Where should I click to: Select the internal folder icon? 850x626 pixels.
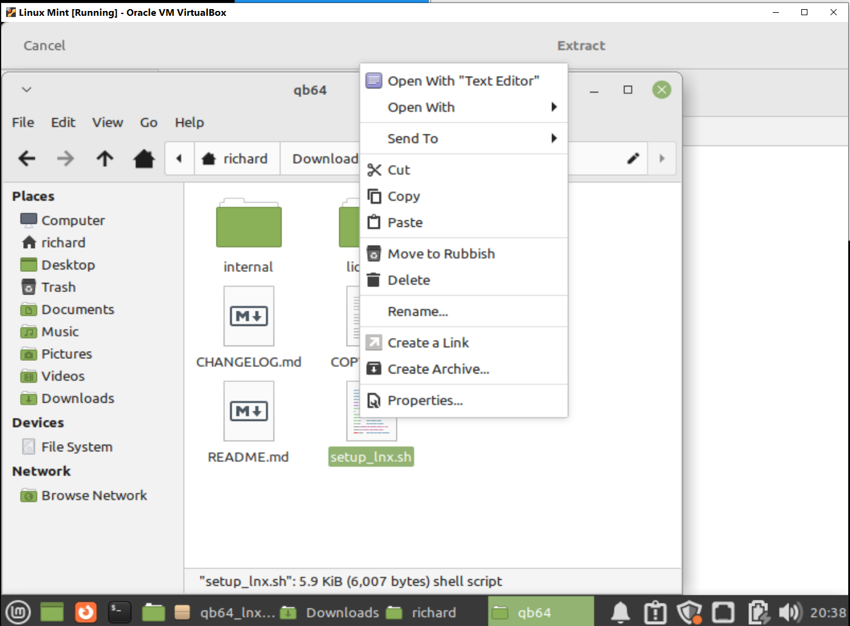point(249,223)
